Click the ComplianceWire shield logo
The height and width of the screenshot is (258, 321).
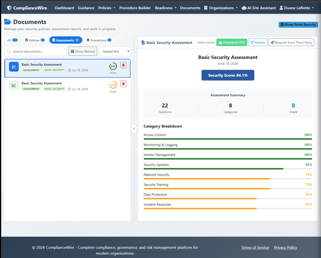point(9,8)
